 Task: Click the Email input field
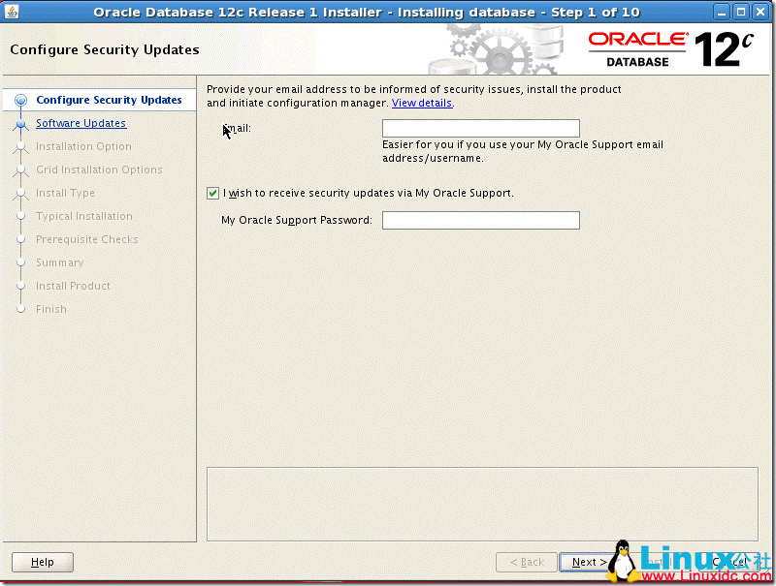480,127
